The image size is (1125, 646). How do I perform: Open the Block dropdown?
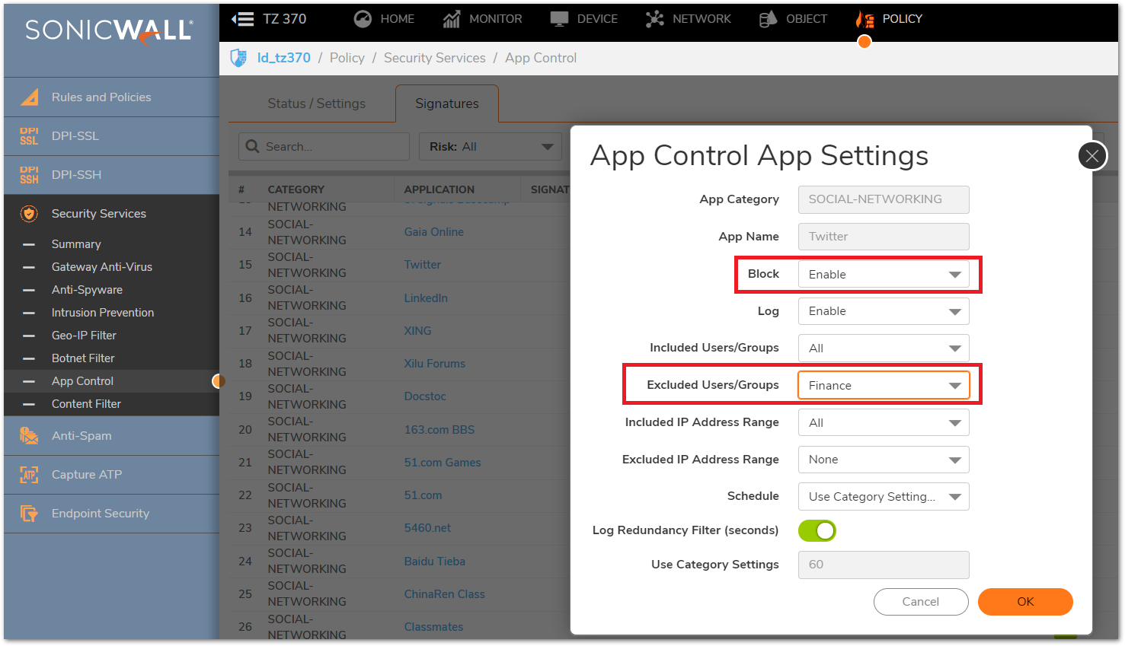[883, 275]
